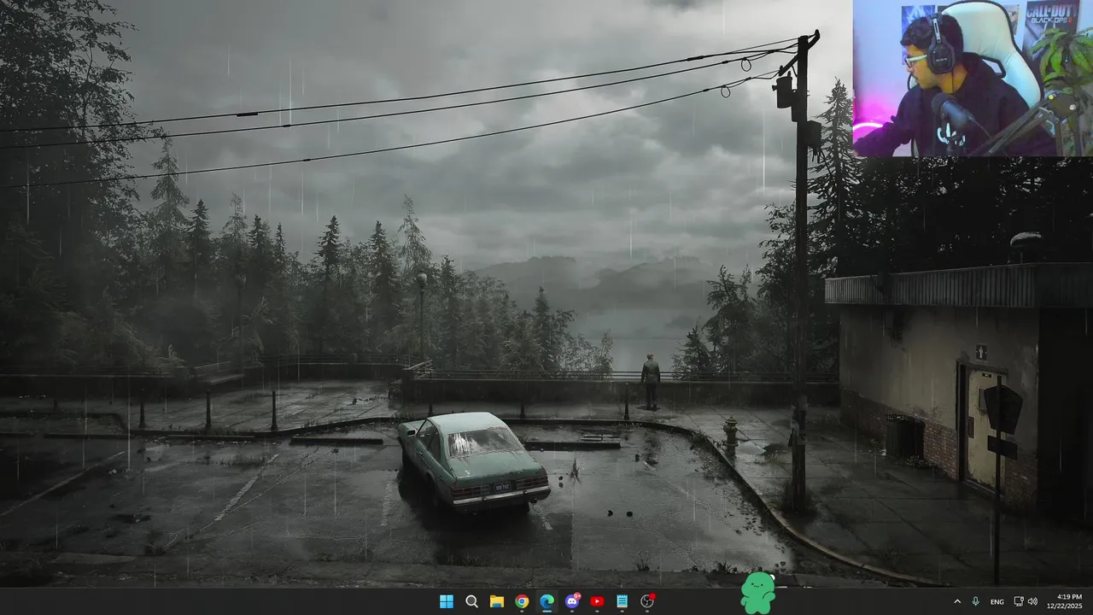The image size is (1093, 615).
Task: Select the webcam overlay in the top corner
Action: [x=973, y=78]
